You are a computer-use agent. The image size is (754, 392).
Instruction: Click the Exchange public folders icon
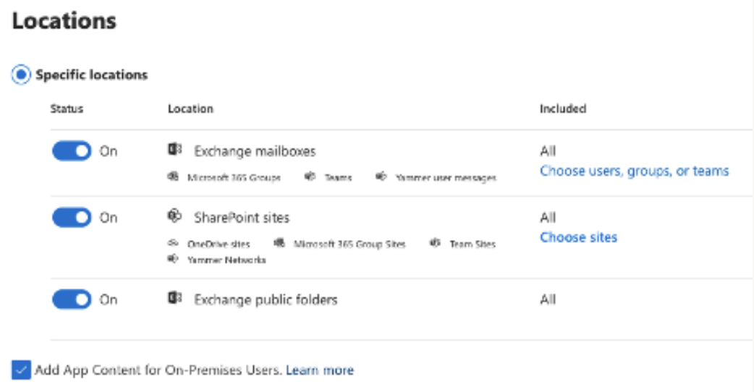pyautogui.click(x=174, y=299)
